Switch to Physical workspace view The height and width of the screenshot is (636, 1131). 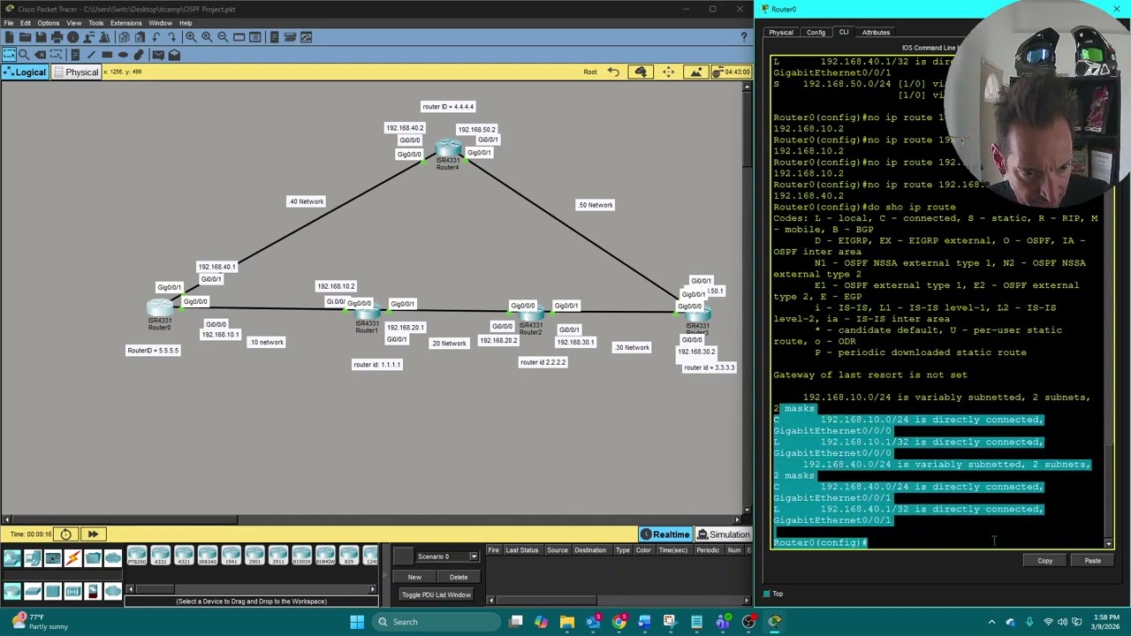tap(75, 72)
